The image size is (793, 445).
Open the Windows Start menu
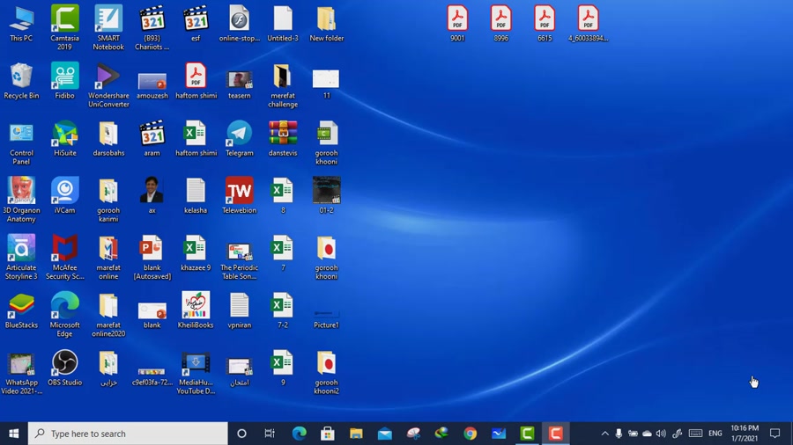tap(13, 434)
